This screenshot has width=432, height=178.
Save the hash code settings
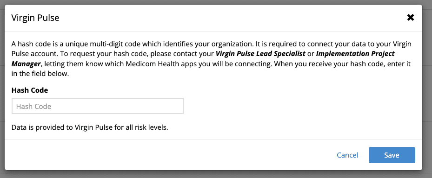(392, 155)
